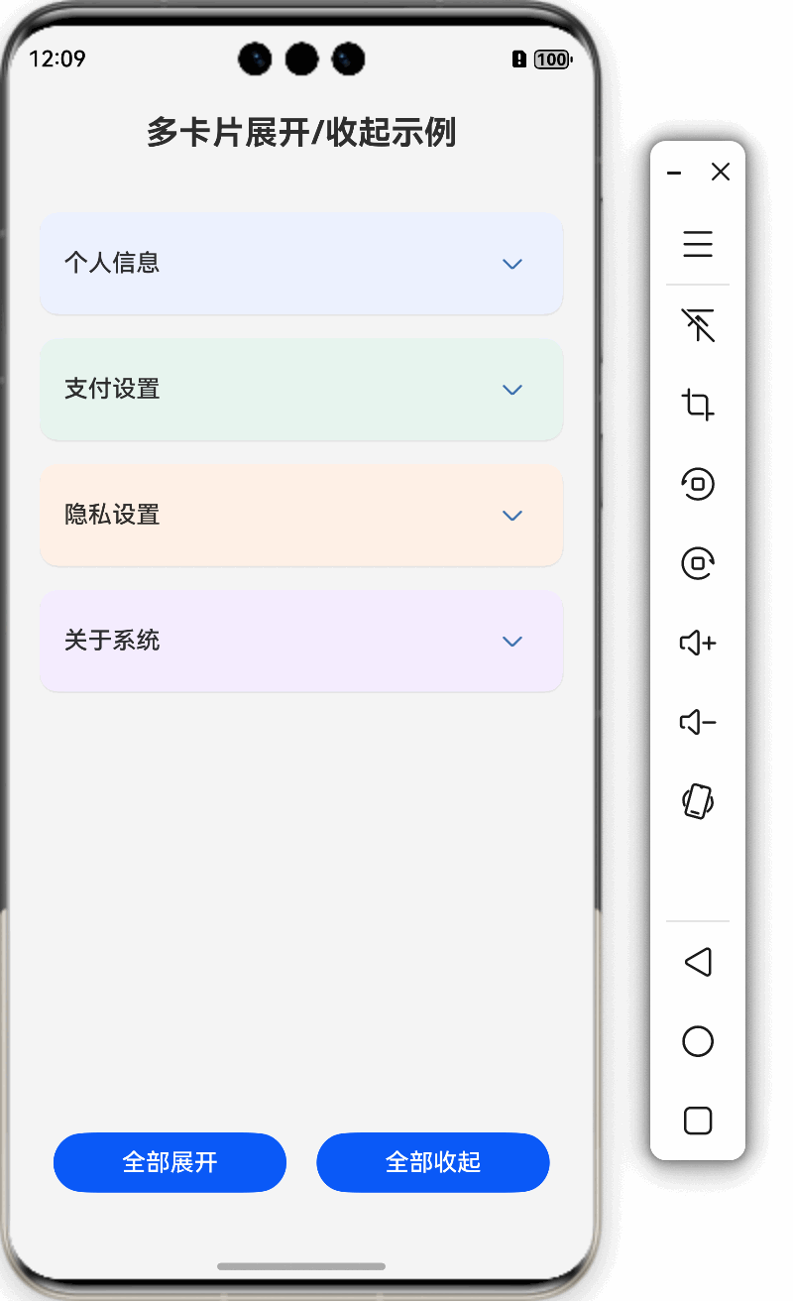Viewport: 793px width, 1301px height.
Task: Tap the bottom gesture navigation handle
Action: (x=301, y=1265)
